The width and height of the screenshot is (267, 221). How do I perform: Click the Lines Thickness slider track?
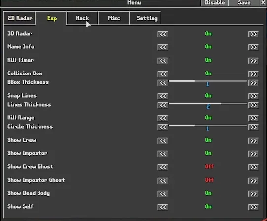pos(208,104)
